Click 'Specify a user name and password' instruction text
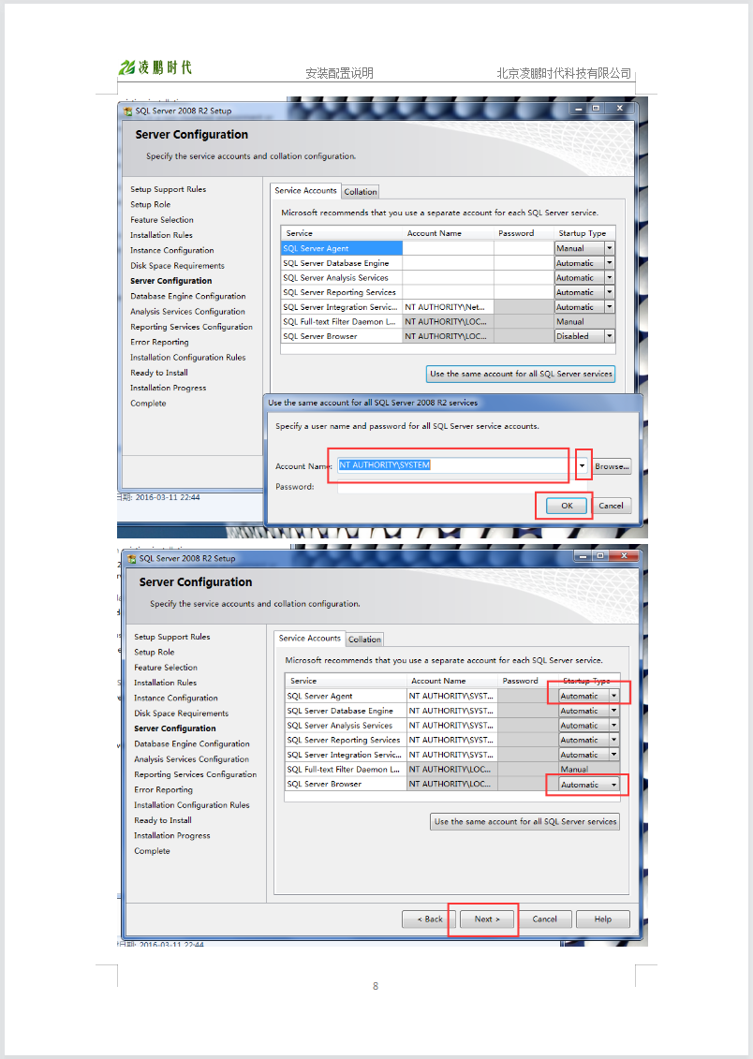Viewport: 753px width, 1059px height. tap(407, 426)
